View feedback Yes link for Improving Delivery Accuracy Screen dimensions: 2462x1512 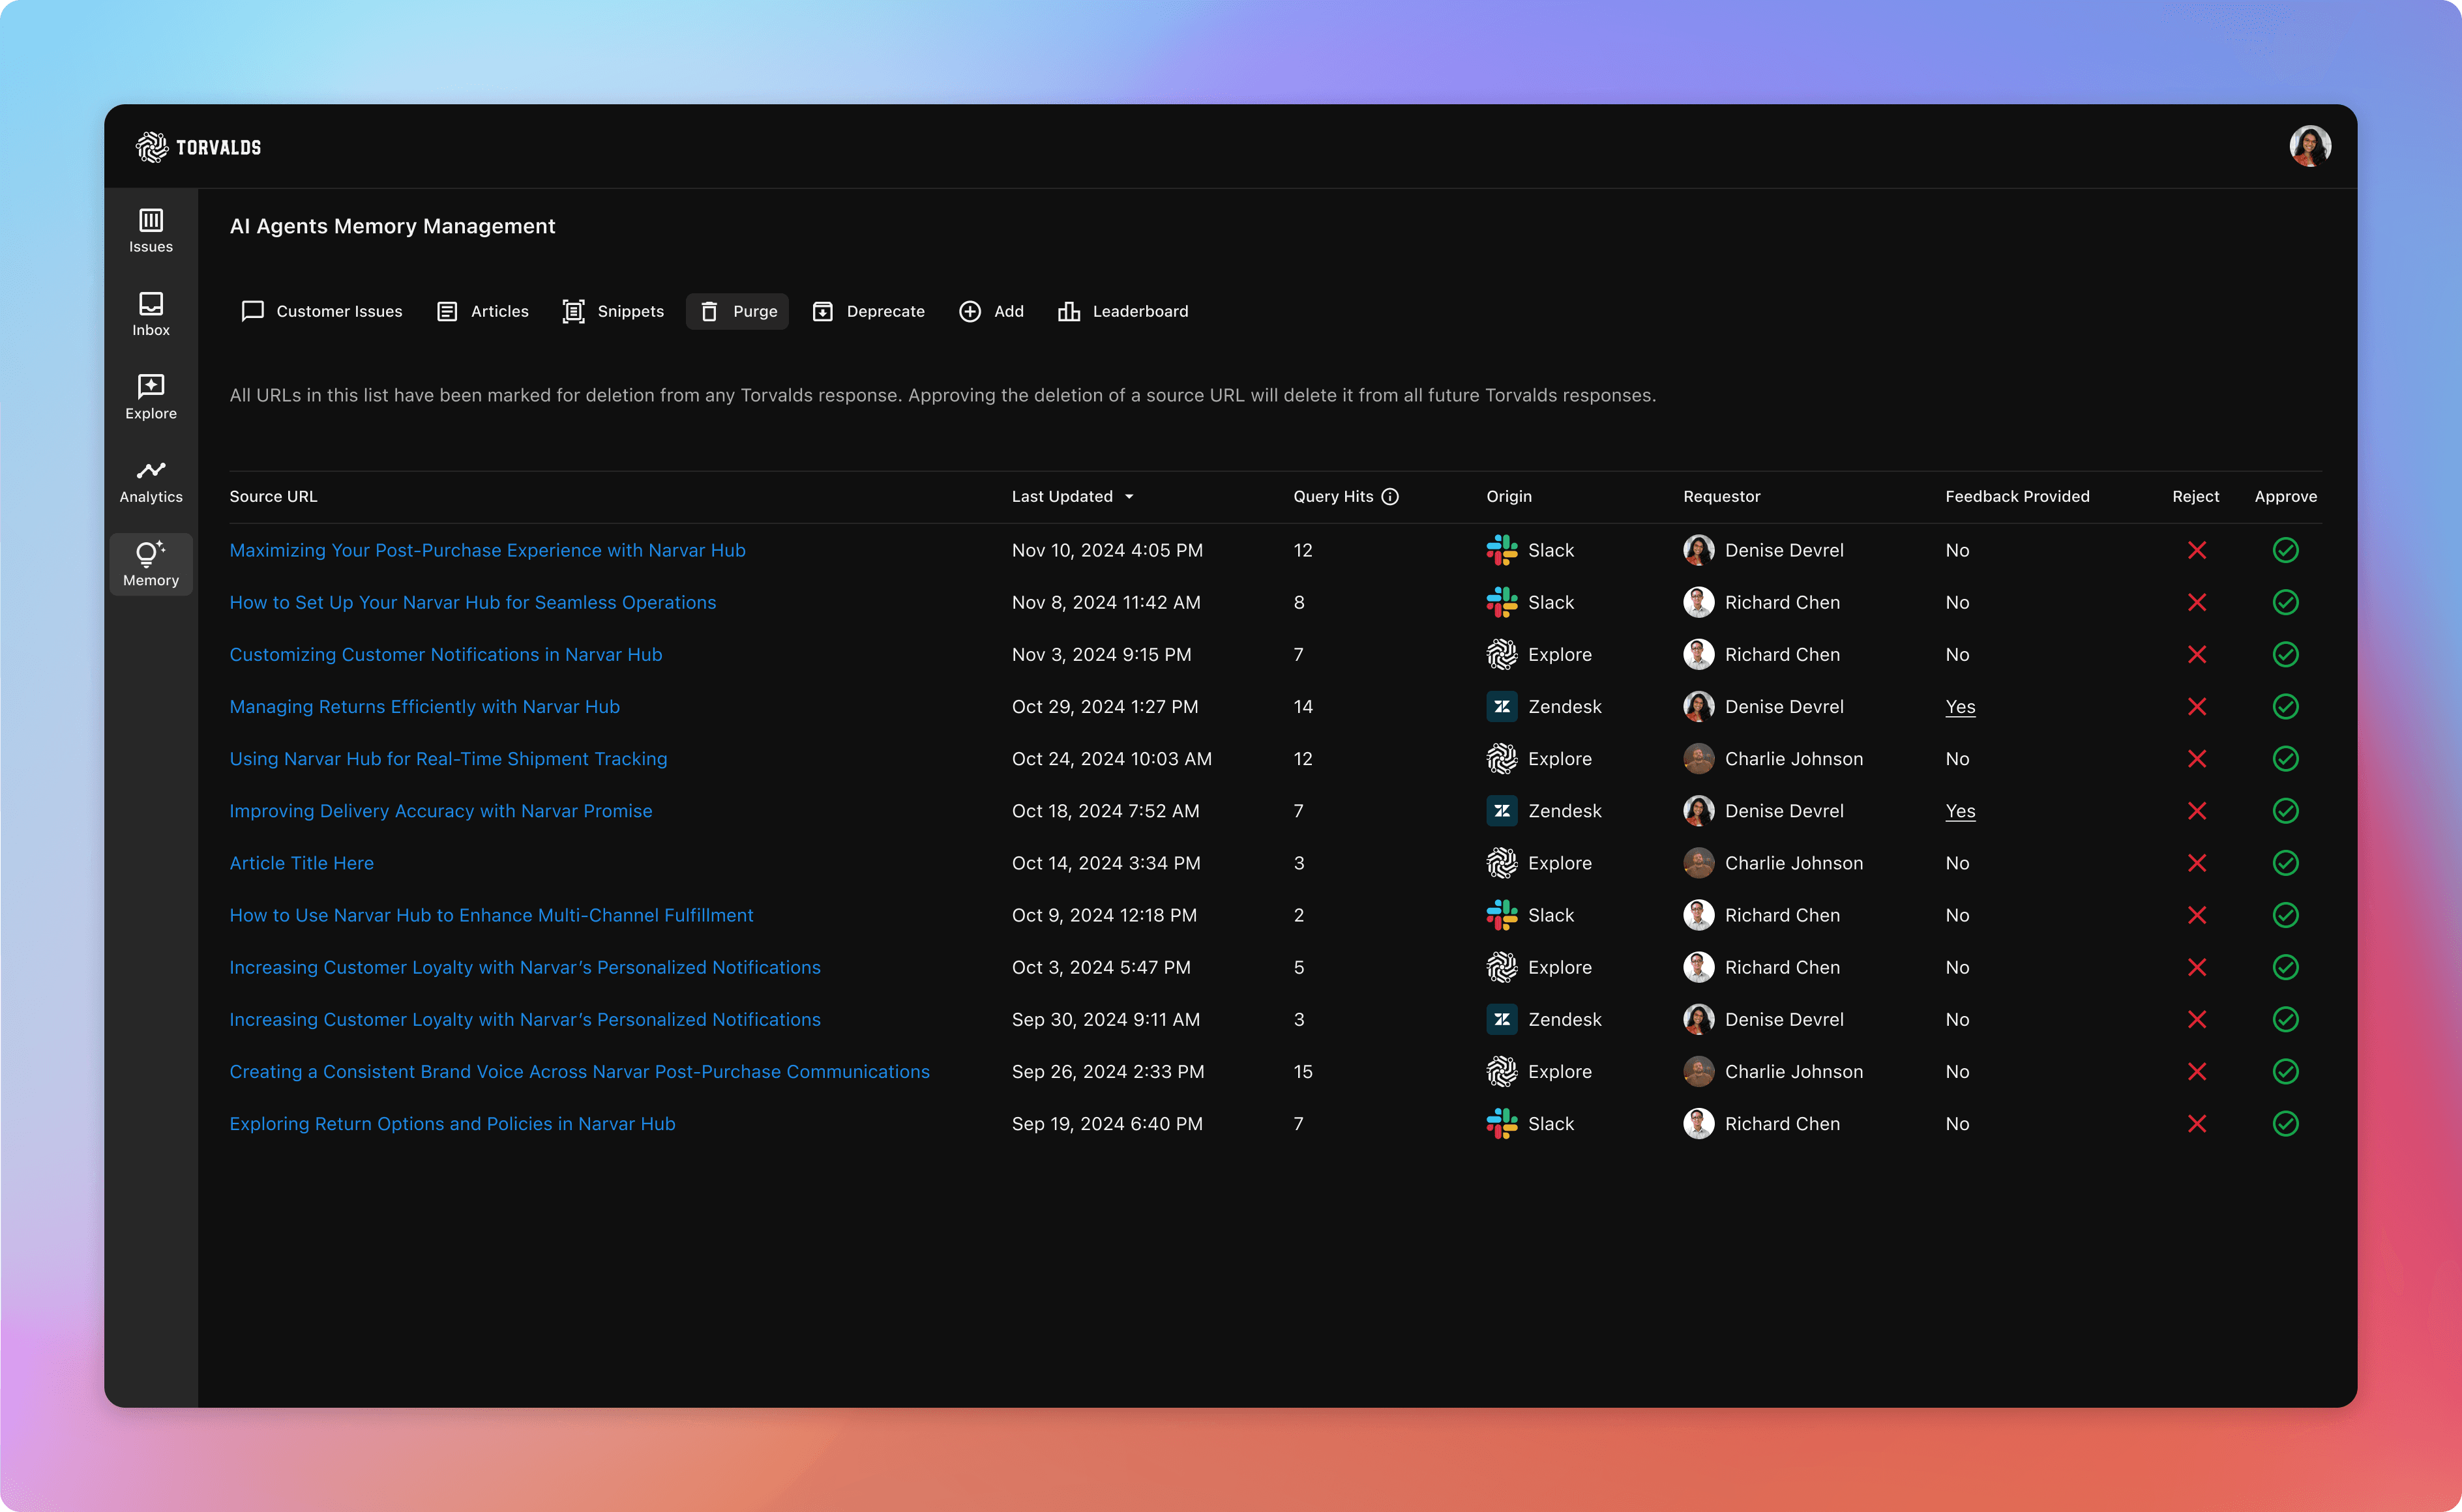pyautogui.click(x=1961, y=811)
